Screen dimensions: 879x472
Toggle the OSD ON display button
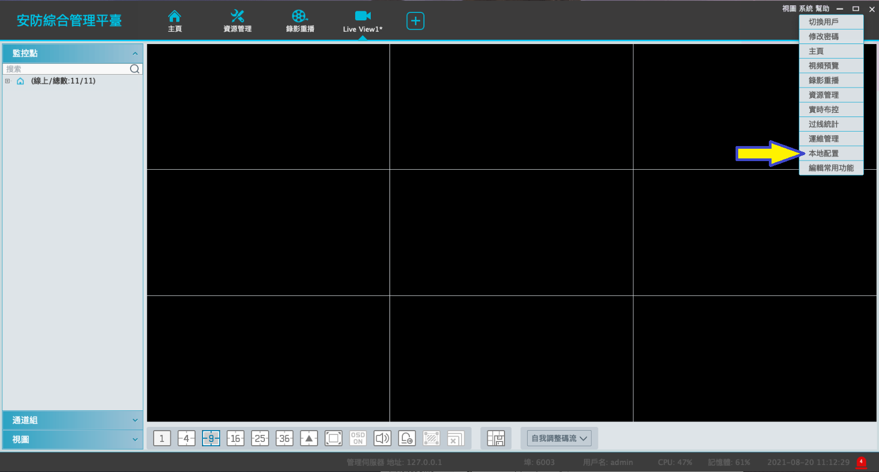[x=358, y=438]
